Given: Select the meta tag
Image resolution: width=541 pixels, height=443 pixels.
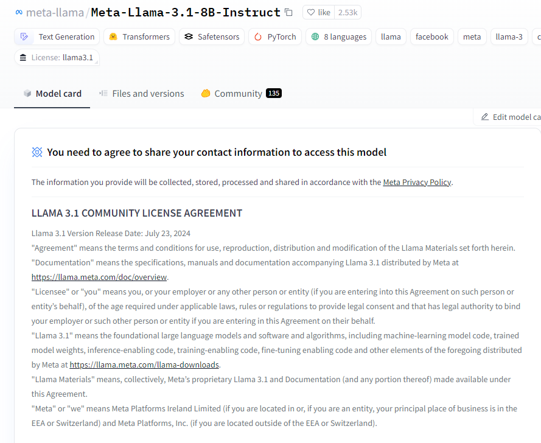Looking at the screenshot, I should [x=472, y=37].
